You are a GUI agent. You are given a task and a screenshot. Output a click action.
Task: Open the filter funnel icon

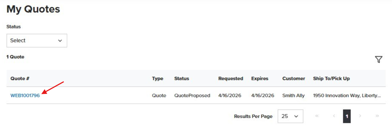coord(378,60)
